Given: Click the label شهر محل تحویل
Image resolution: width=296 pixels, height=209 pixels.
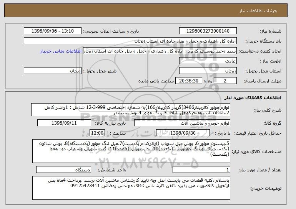Looking at the screenshot, I should [x=100, y=71].
